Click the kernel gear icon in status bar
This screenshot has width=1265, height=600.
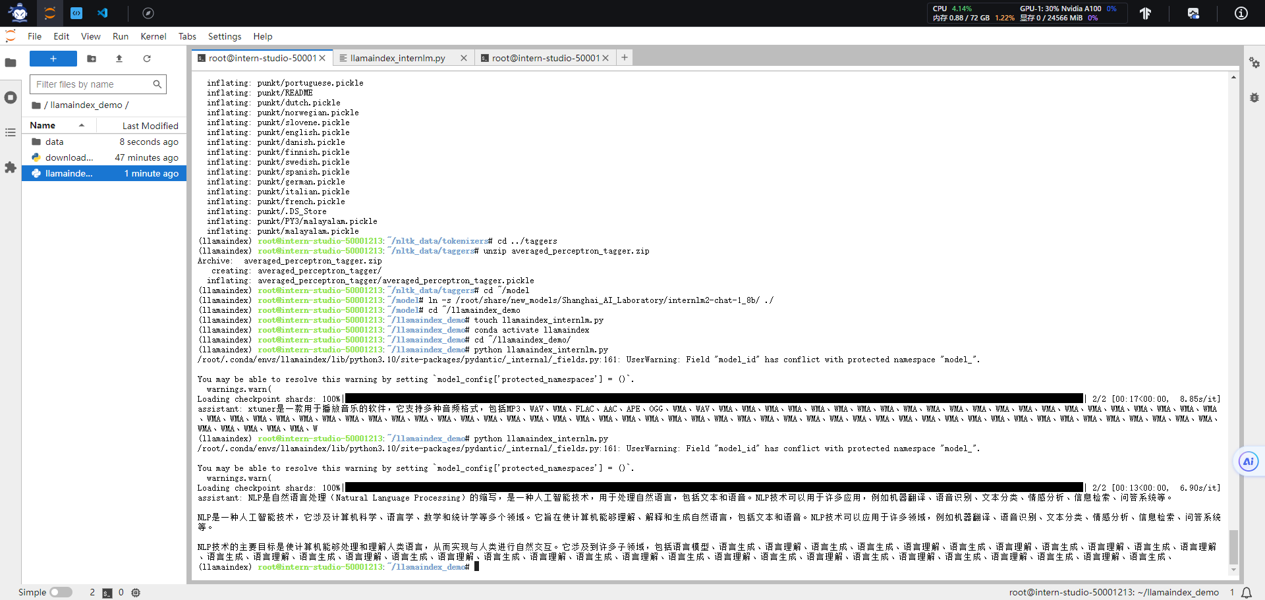136,593
